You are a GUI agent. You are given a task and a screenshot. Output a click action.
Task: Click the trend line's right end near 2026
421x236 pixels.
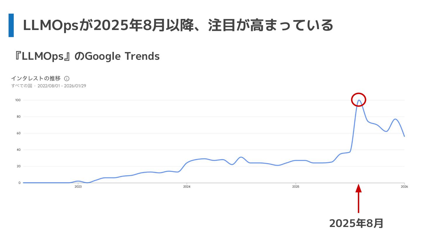coord(404,136)
